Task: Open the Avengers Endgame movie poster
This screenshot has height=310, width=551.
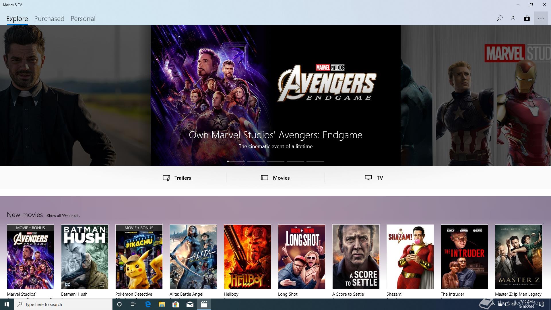Action: (x=30, y=257)
